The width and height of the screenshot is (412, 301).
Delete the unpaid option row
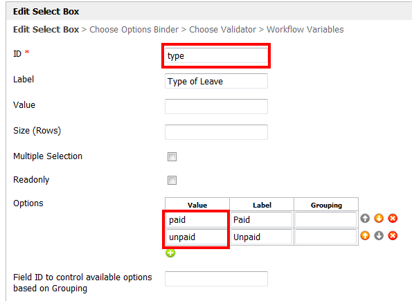click(393, 235)
